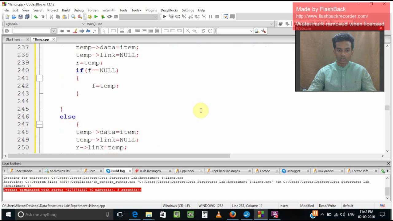Close the *llsnq.cpp editor tab

coord(54,39)
